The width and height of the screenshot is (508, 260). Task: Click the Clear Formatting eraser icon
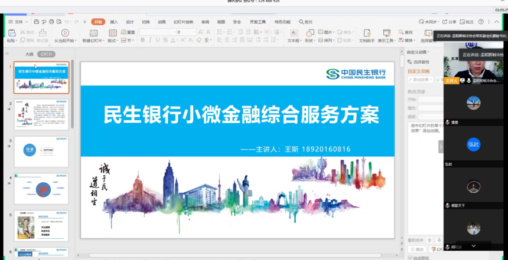coord(198,40)
